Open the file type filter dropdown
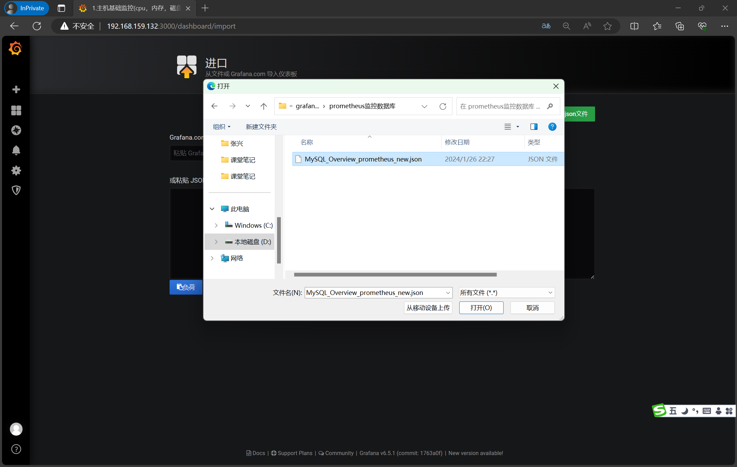 click(x=506, y=293)
